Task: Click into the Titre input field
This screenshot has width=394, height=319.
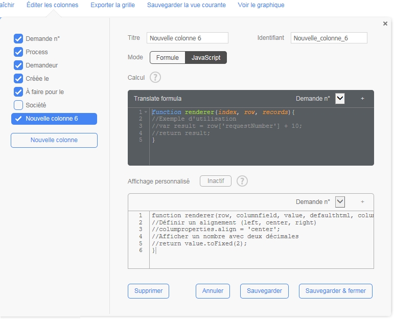Action: [187, 38]
